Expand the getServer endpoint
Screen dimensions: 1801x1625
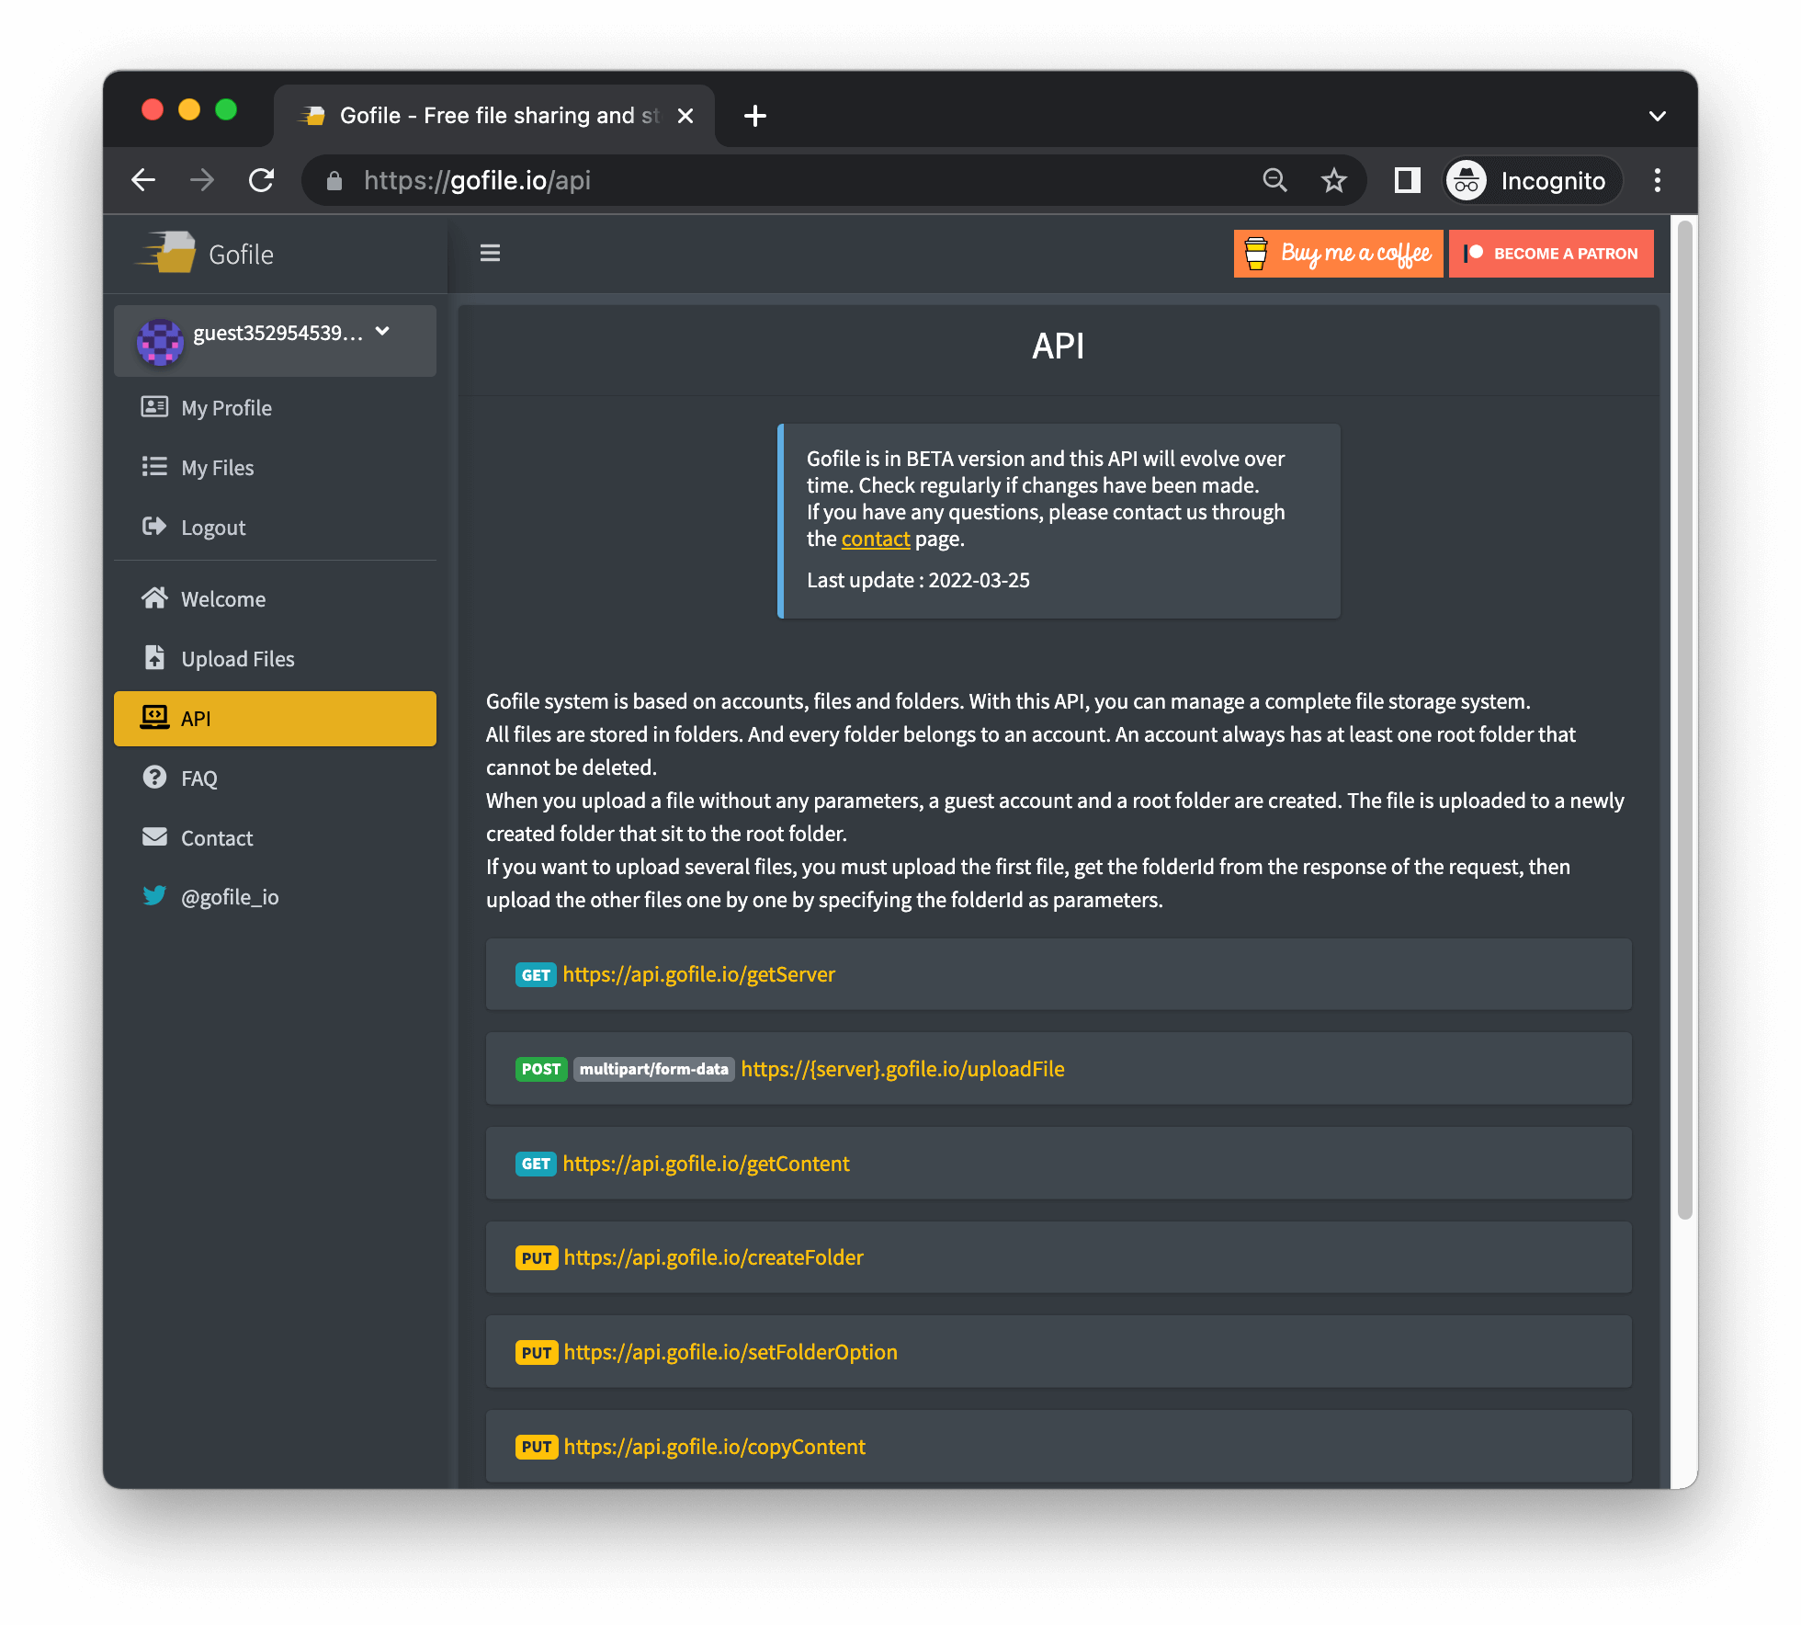tap(1059, 974)
